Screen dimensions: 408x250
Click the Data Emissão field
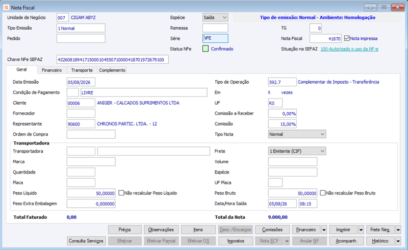click(81, 82)
